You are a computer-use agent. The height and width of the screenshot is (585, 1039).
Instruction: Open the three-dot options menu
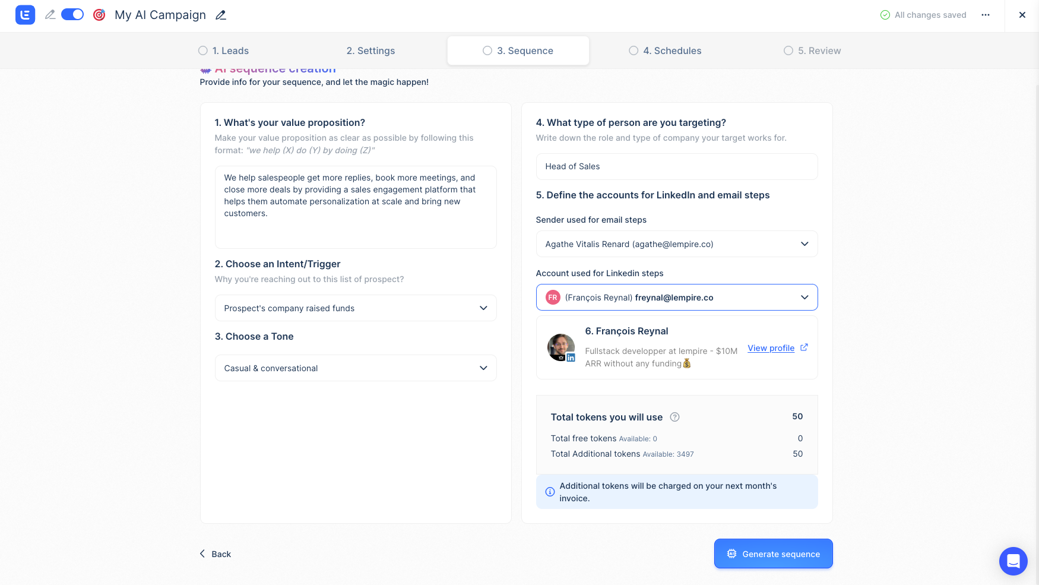[x=985, y=15]
